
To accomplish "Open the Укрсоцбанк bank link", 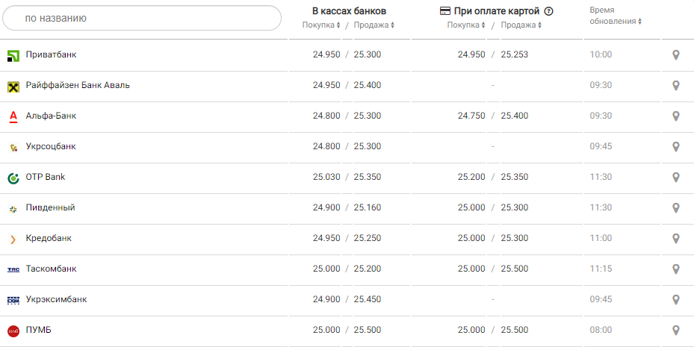I will (x=51, y=146).
